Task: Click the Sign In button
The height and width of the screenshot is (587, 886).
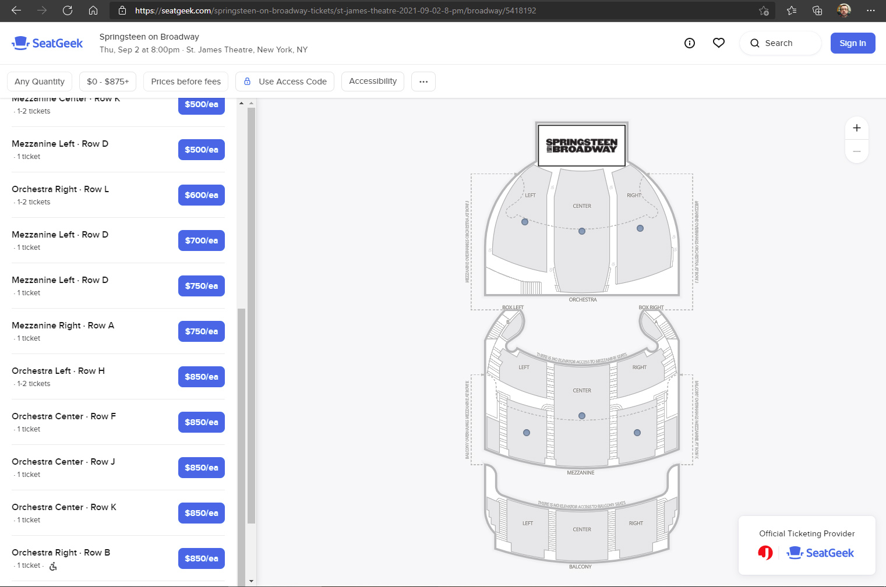Action: pyautogui.click(x=853, y=43)
